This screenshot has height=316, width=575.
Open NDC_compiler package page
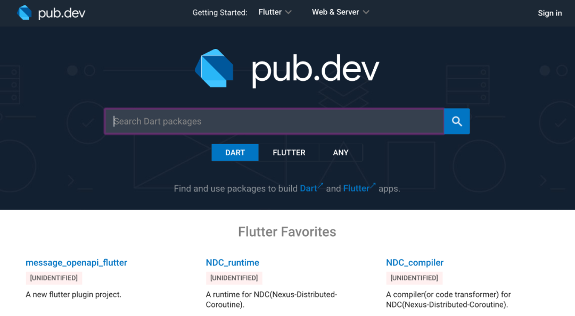coord(415,262)
